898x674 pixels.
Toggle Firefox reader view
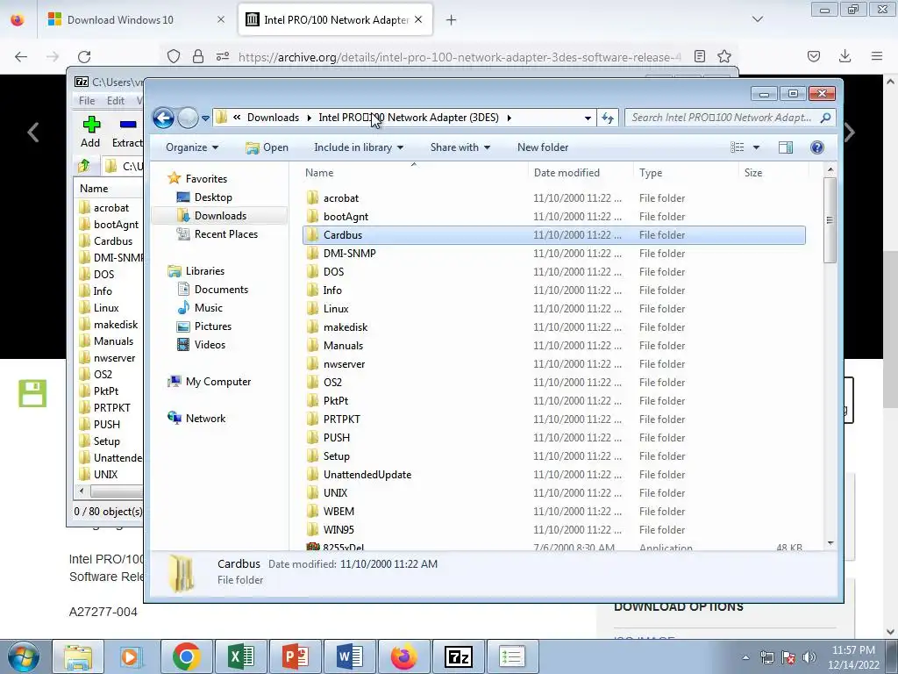(x=699, y=56)
